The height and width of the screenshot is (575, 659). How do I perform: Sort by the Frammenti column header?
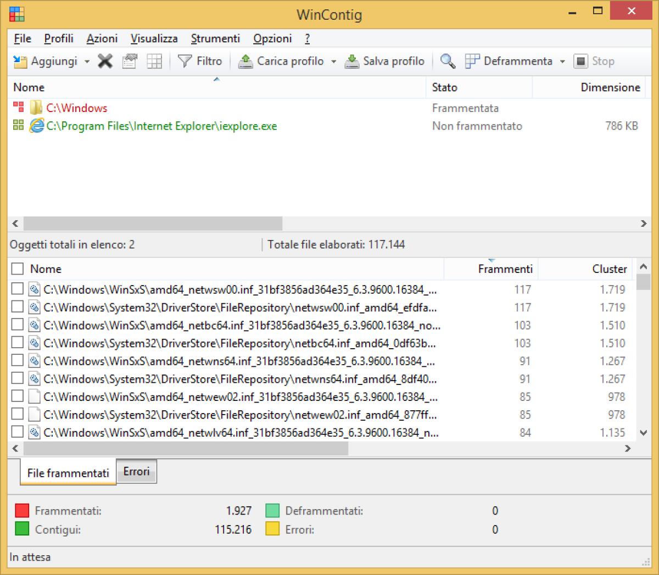(505, 269)
